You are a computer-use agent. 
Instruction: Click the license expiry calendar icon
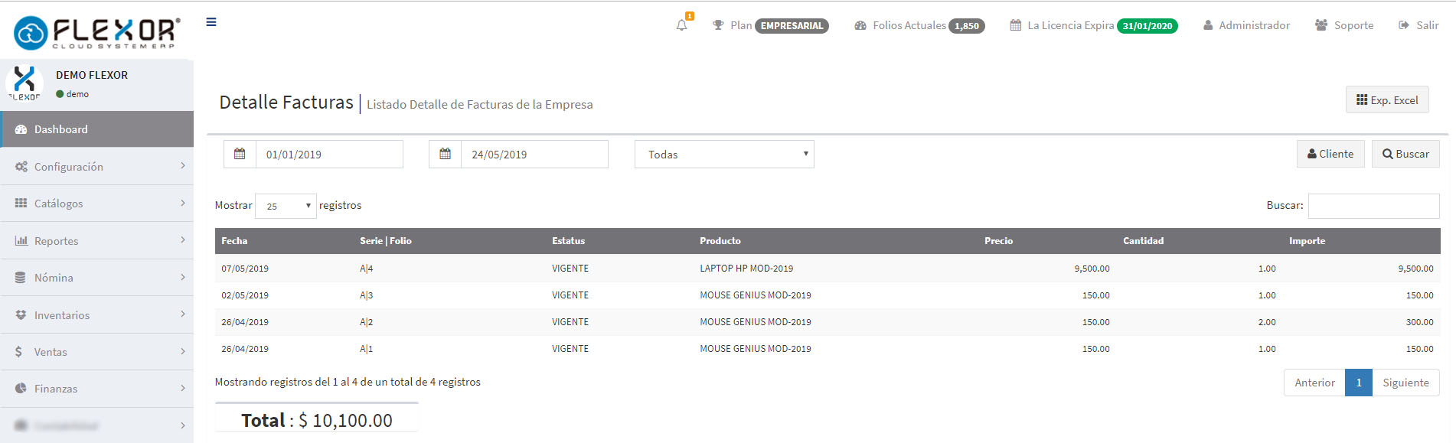tap(1015, 25)
